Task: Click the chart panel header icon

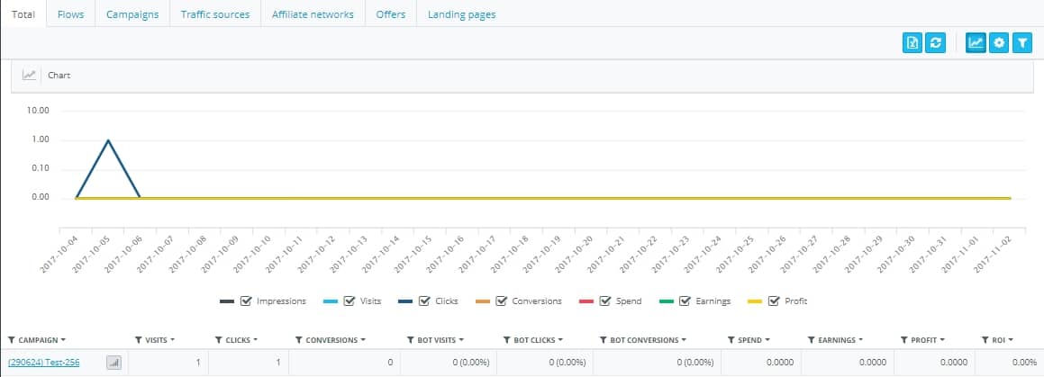Action: point(29,76)
